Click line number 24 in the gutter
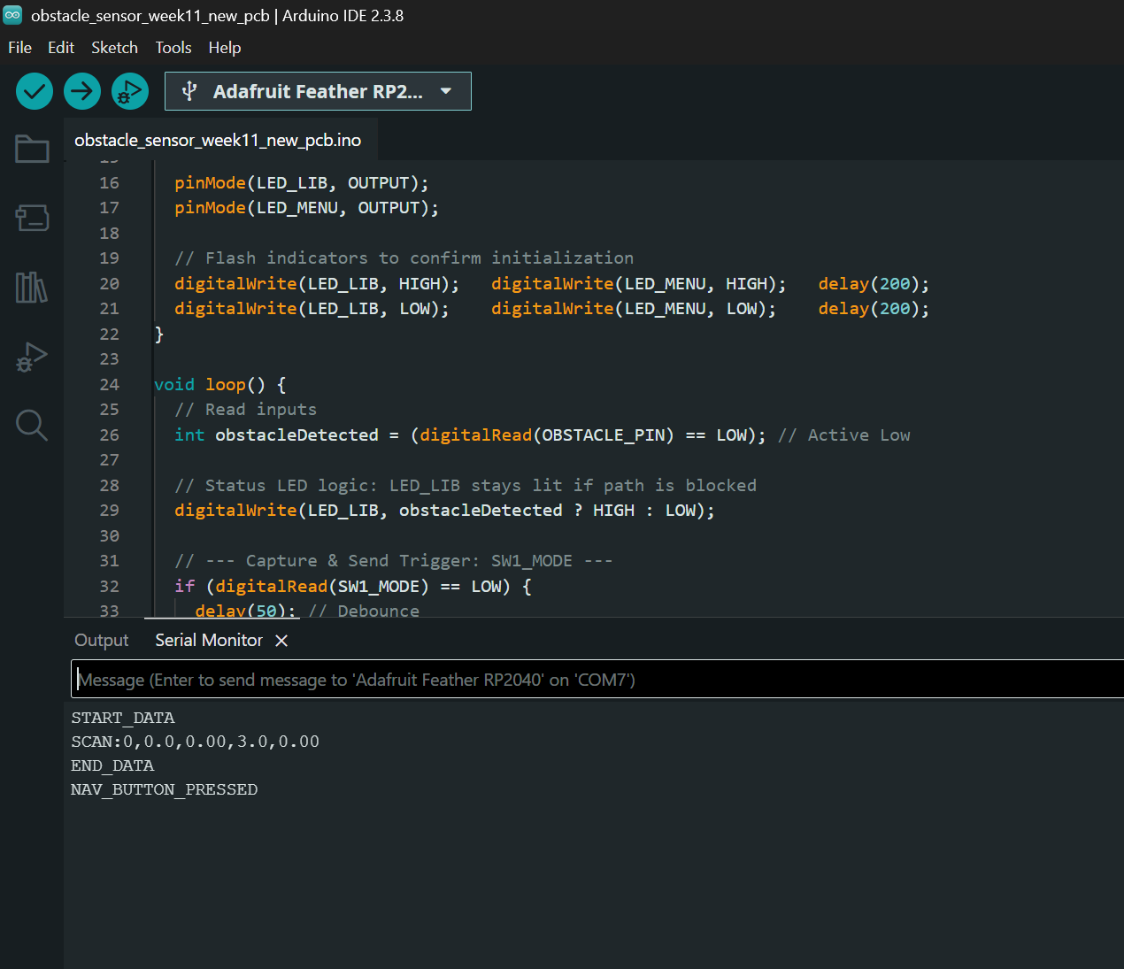 (109, 385)
